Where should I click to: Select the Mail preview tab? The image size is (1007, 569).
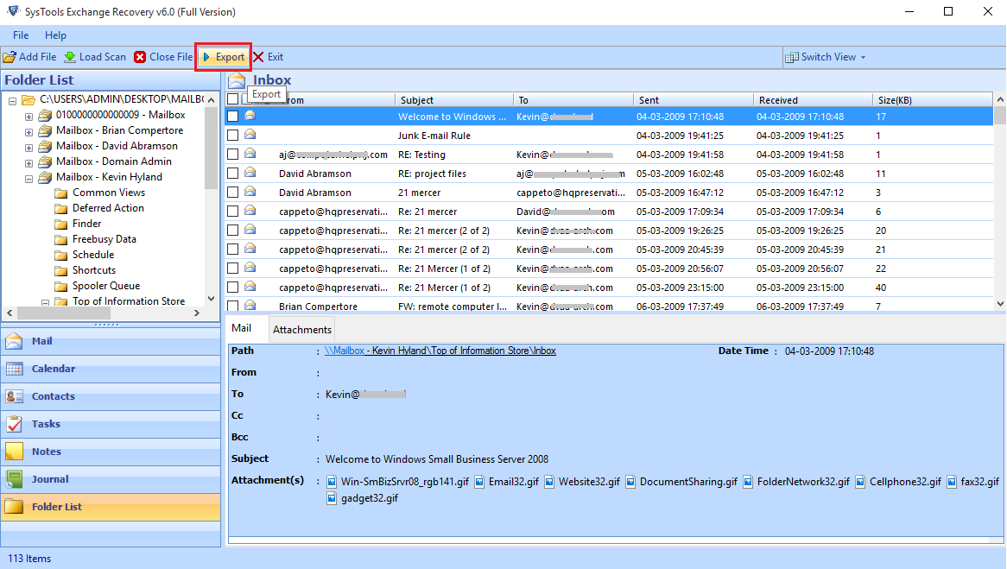pos(242,328)
